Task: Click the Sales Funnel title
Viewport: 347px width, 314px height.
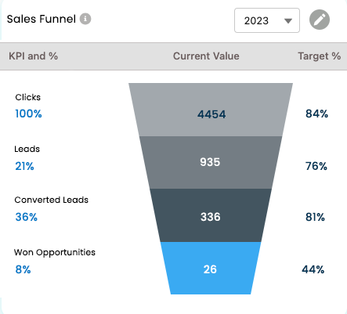Action: tap(42, 19)
